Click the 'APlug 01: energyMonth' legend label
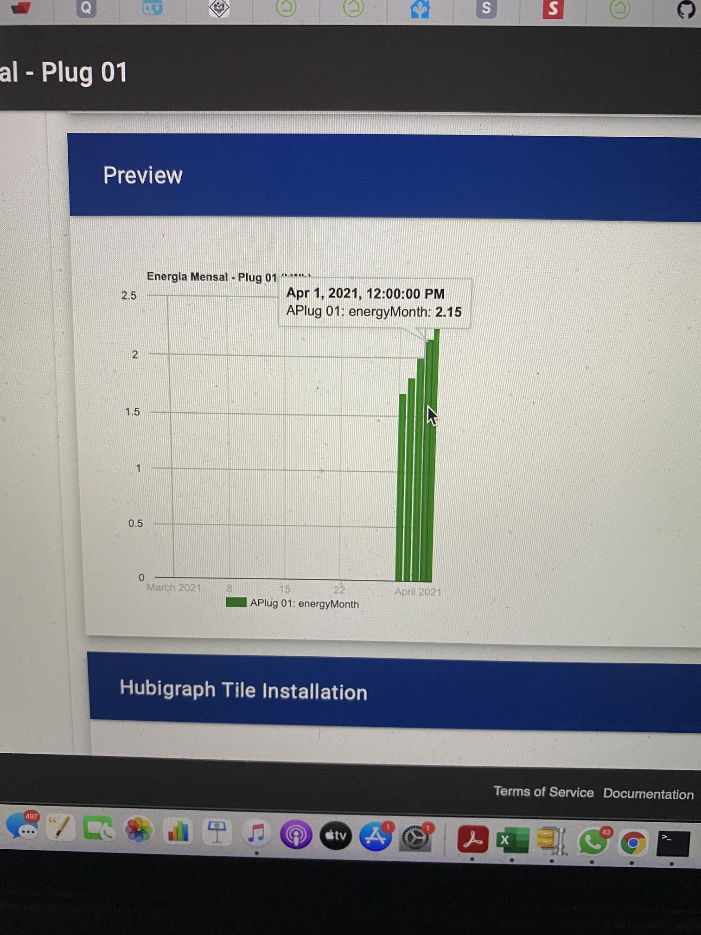The image size is (701, 935). 304,603
